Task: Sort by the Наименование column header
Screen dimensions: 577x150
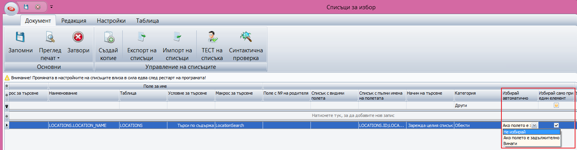Action: coord(84,95)
